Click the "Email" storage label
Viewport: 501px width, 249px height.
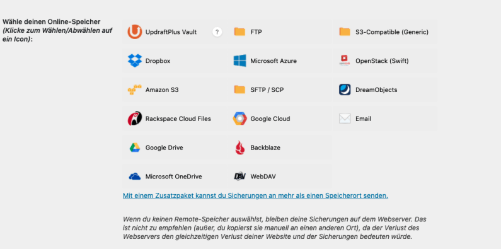click(x=363, y=119)
